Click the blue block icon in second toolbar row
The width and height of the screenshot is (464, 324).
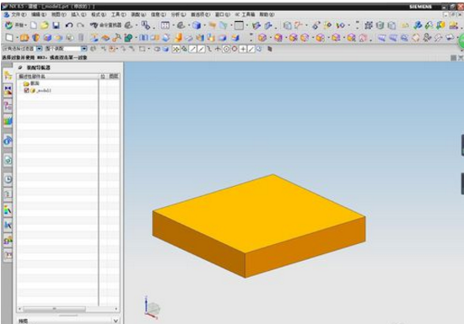(47, 38)
